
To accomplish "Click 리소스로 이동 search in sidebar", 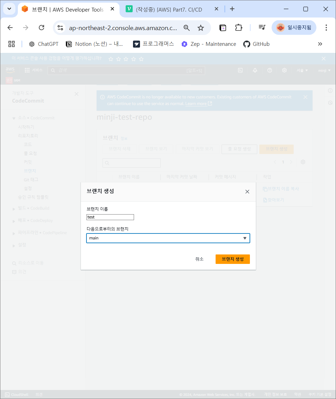I will (28, 263).
